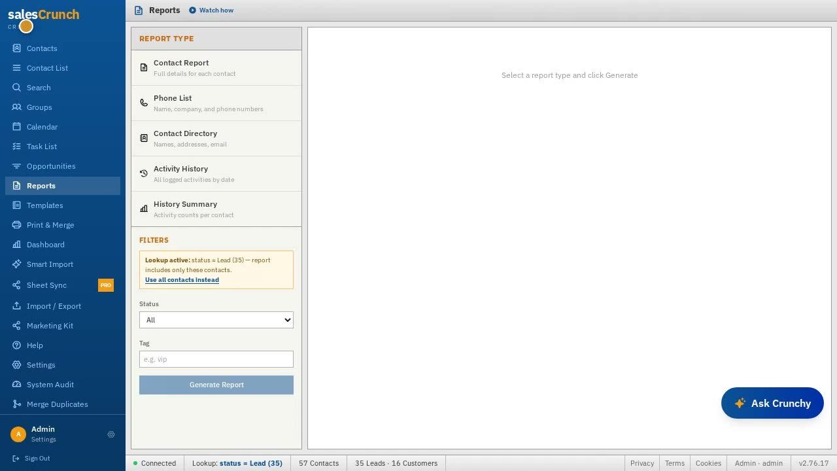
Task: Open Merge Duplicates icon
Action: point(16,404)
